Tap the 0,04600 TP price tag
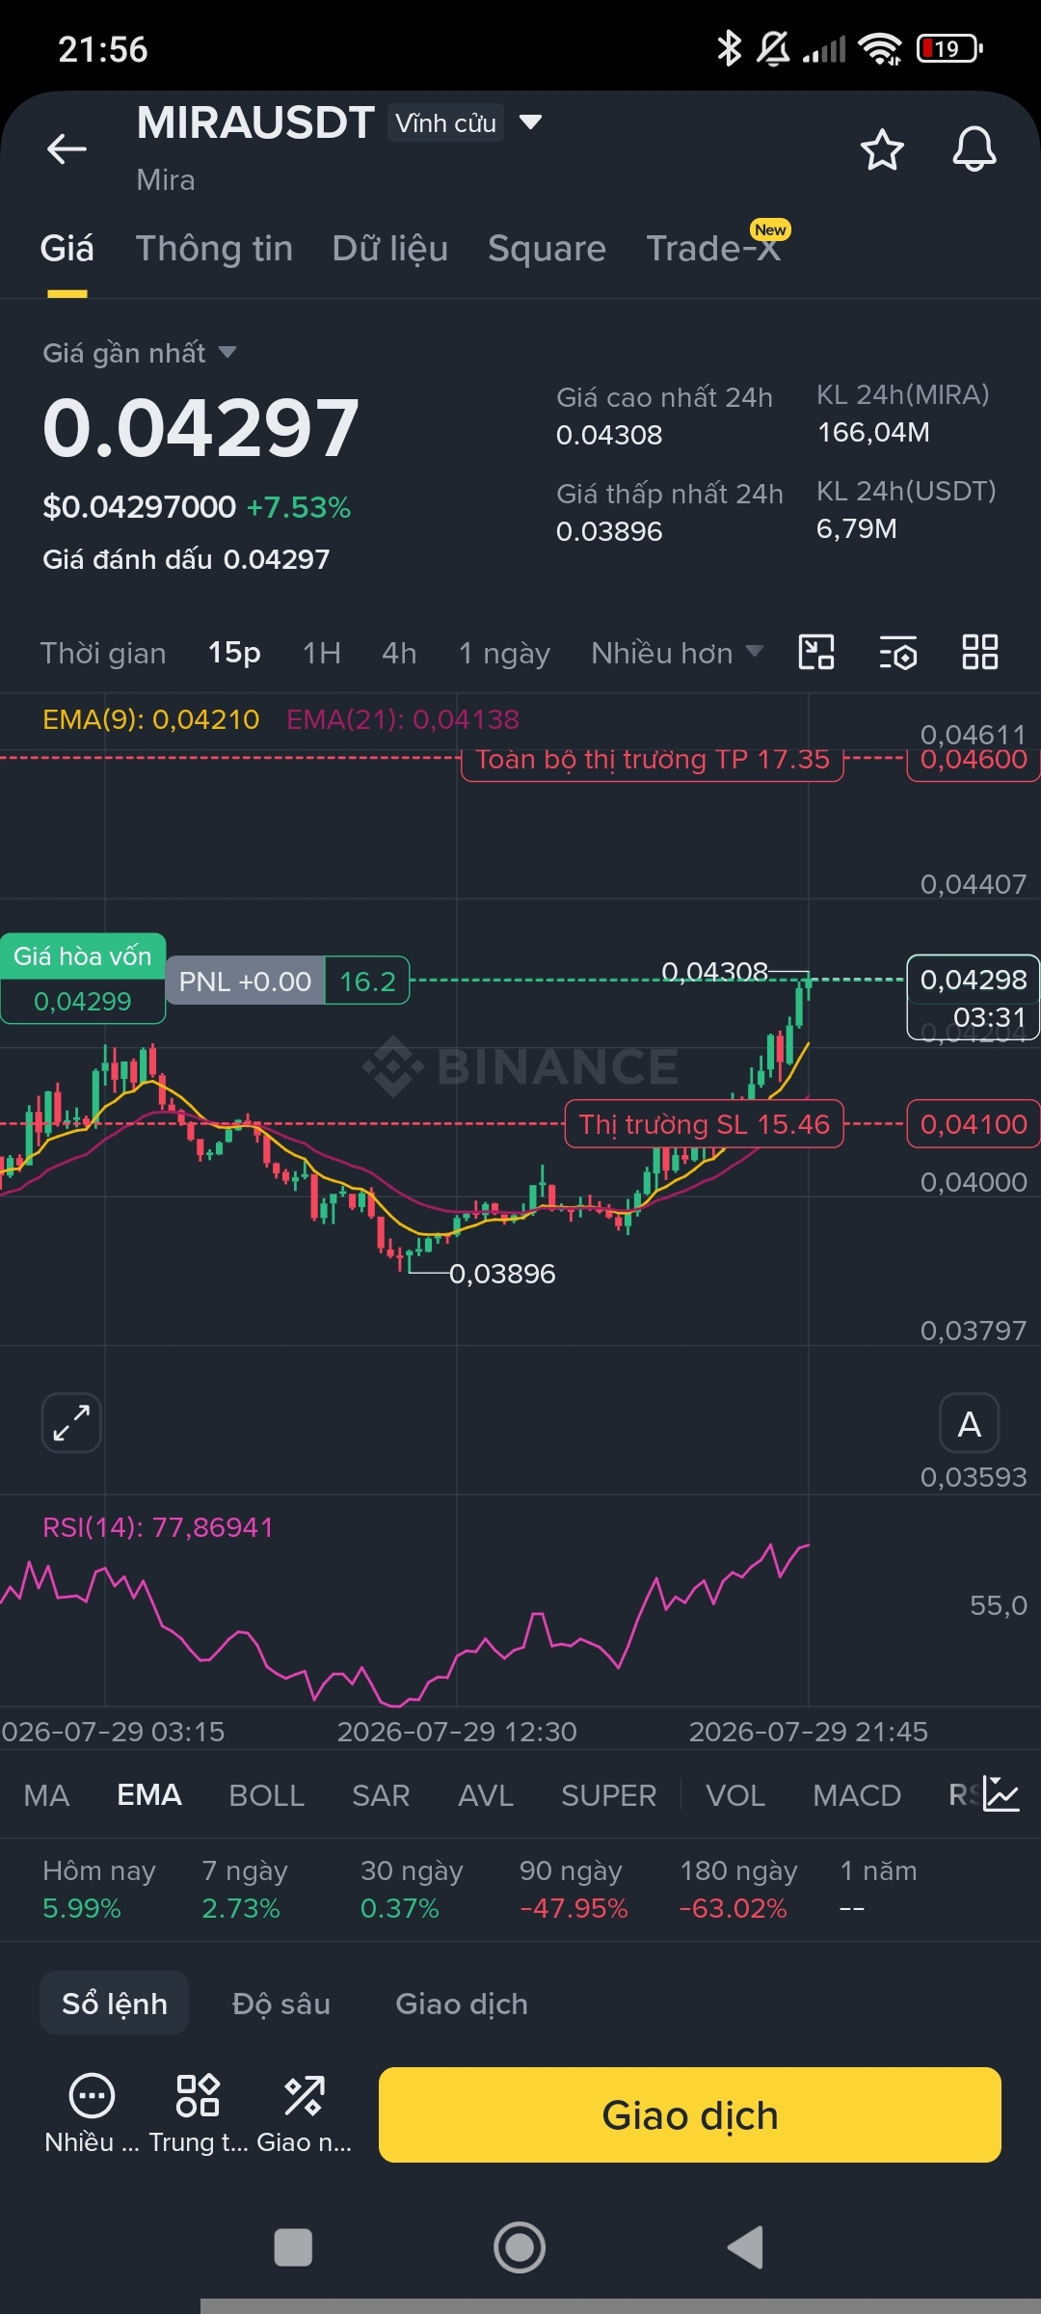 coord(974,760)
